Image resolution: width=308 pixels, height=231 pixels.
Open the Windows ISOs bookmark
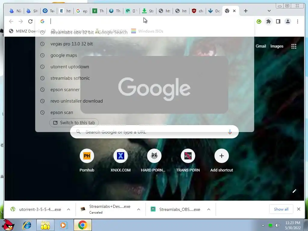point(147,31)
